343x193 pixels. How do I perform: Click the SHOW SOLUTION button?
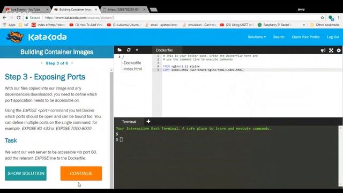pos(26,174)
